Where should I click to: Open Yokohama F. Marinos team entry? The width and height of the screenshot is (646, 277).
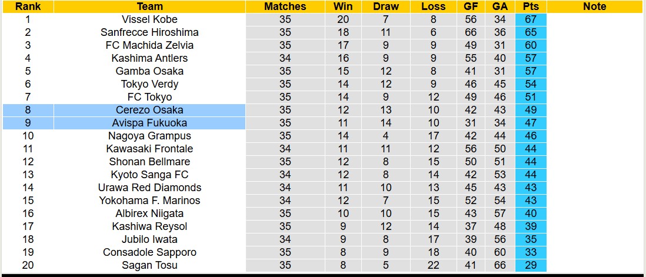point(149,201)
